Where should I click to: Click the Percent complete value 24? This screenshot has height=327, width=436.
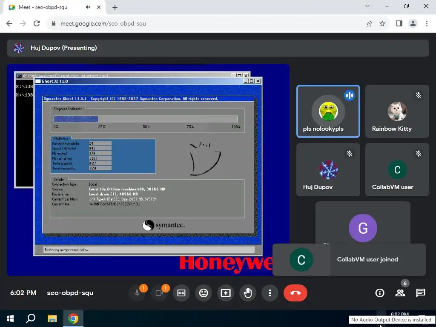point(100,143)
